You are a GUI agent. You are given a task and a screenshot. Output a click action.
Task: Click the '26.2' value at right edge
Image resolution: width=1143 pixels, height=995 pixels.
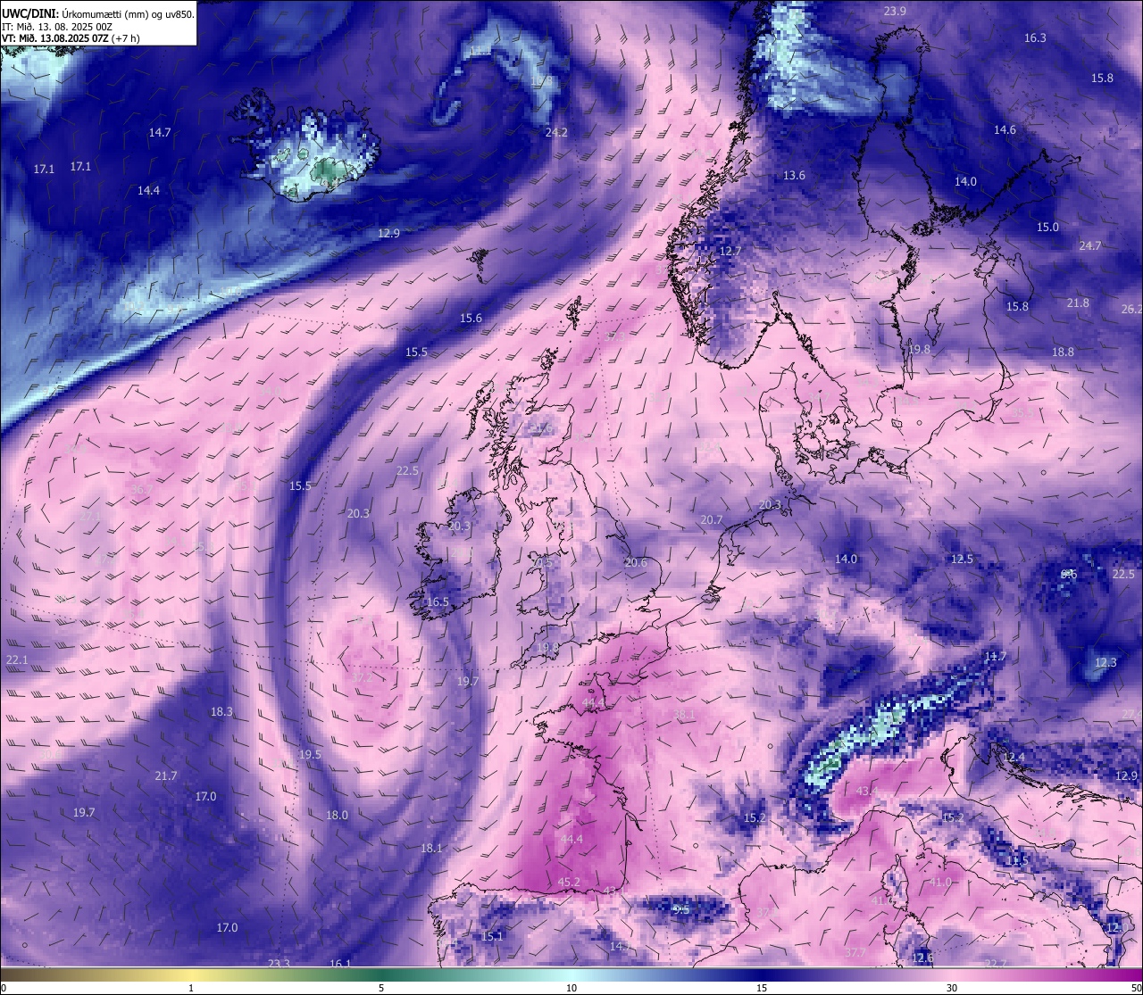point(1132,309)
